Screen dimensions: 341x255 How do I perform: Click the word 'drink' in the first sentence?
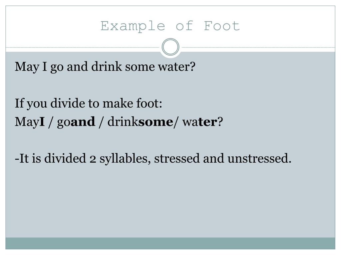(107, 66)
